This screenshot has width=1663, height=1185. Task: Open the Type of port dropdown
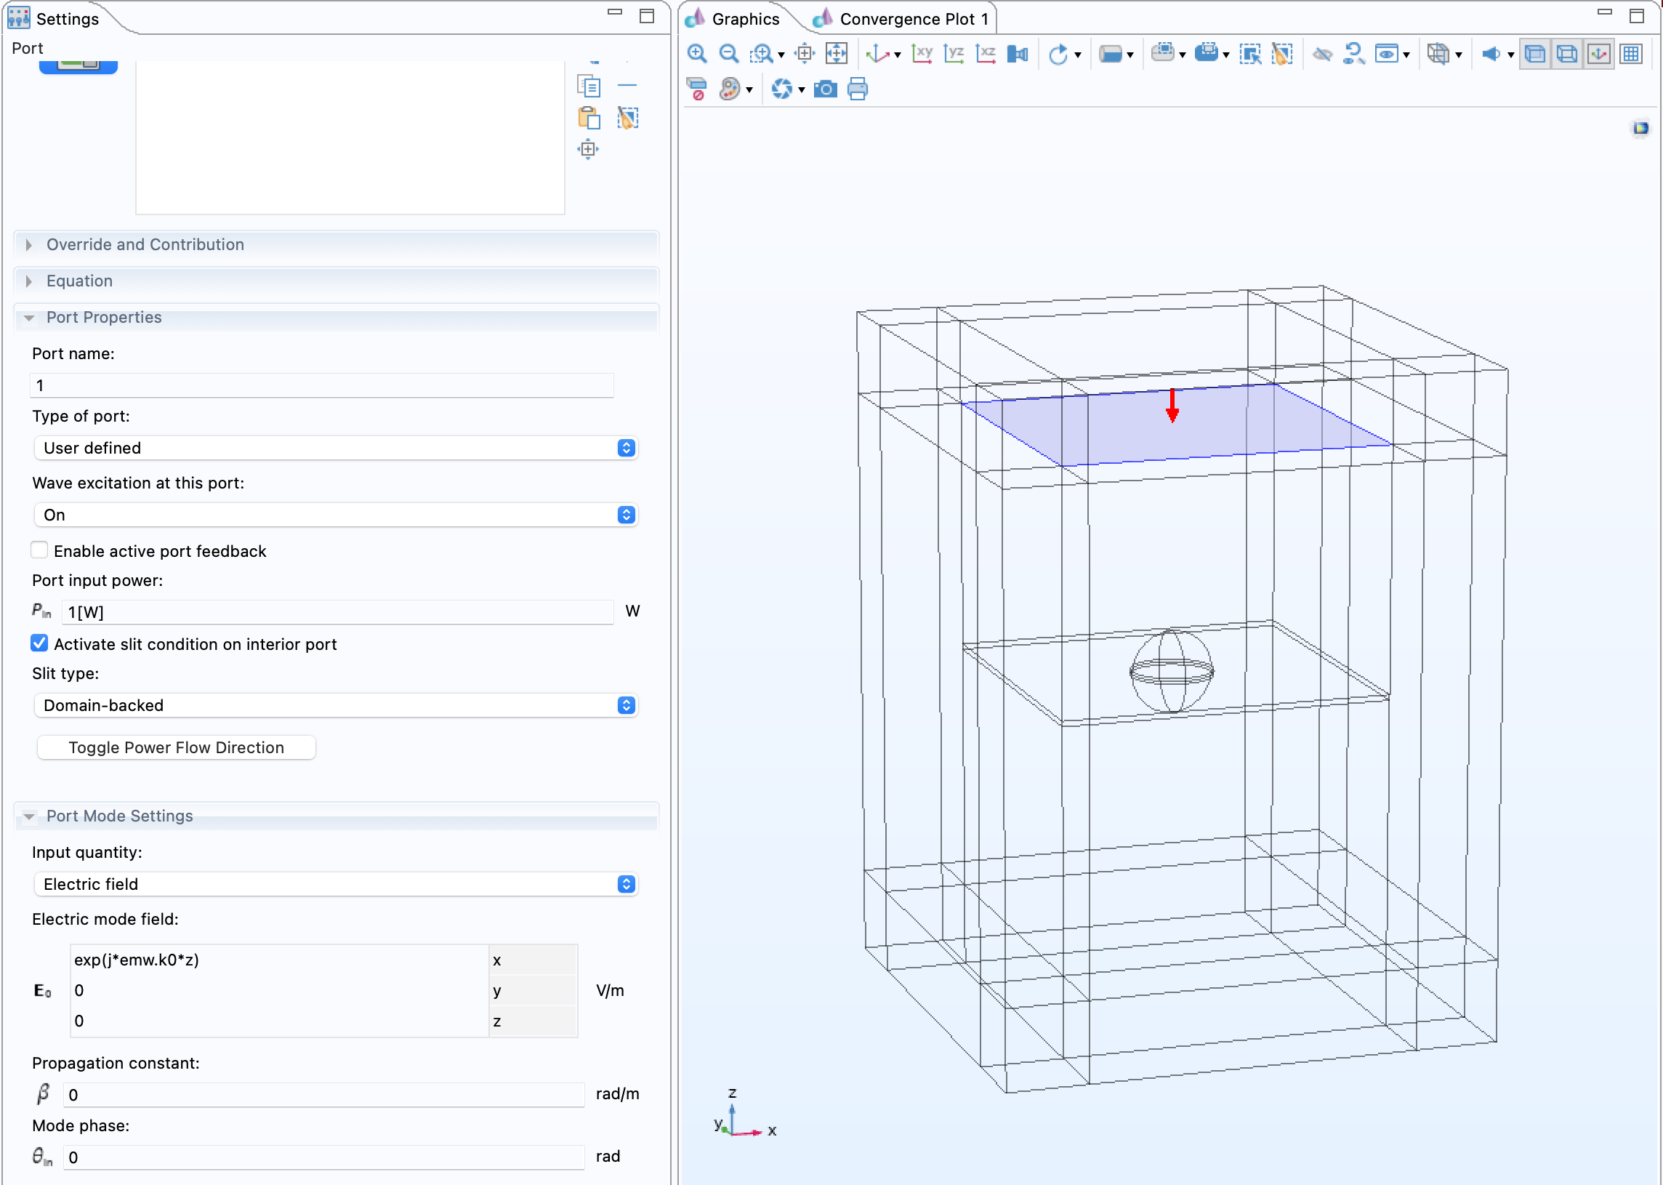[x=336, y=448]
